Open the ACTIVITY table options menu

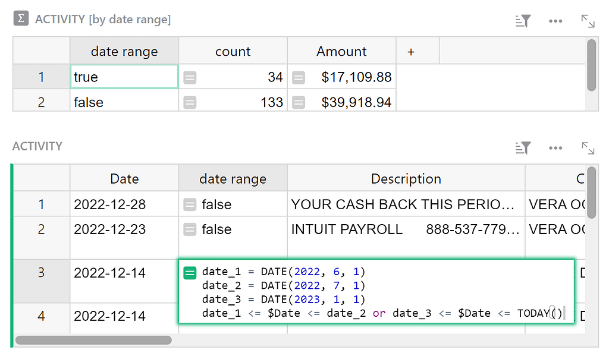click(555, 147)
